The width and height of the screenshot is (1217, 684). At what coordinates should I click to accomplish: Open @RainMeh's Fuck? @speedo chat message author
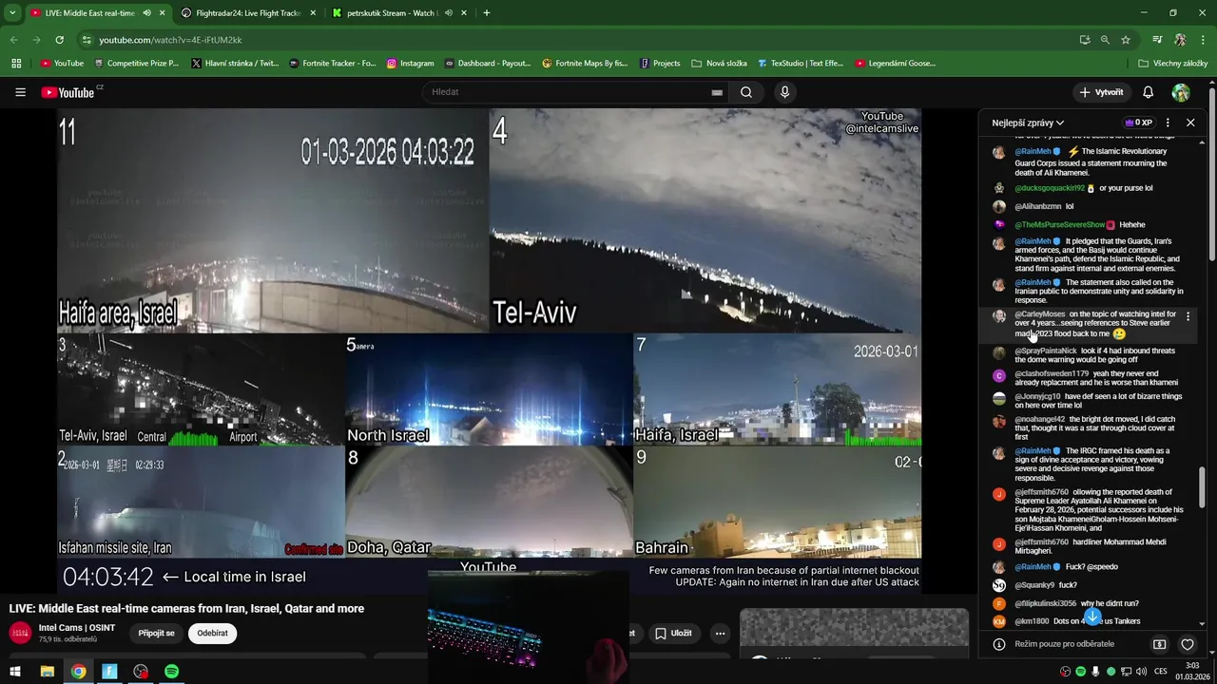tap(1033, 567)
